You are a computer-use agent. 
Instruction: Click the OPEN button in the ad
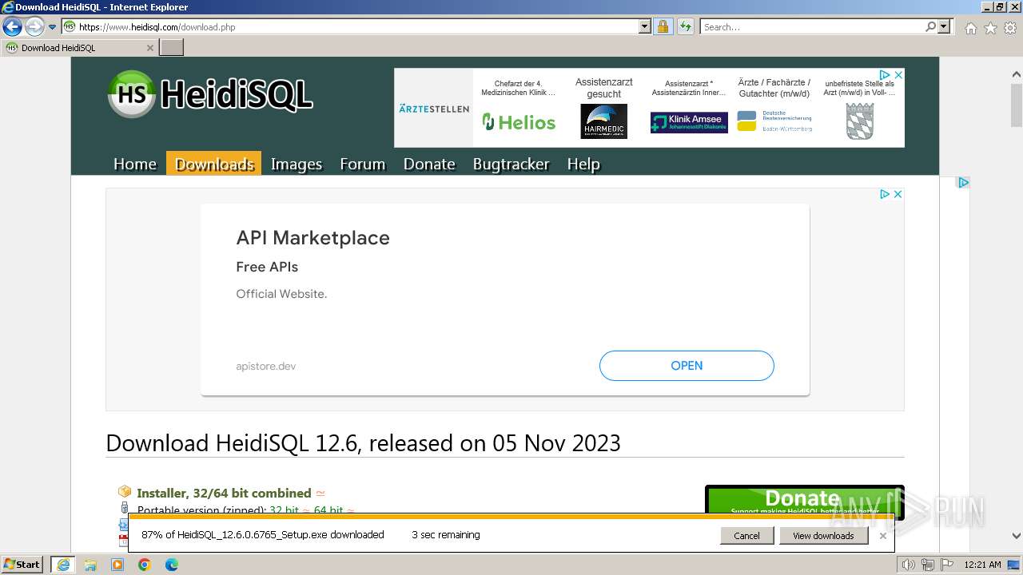pyautogui.click(x=687, y=366)
